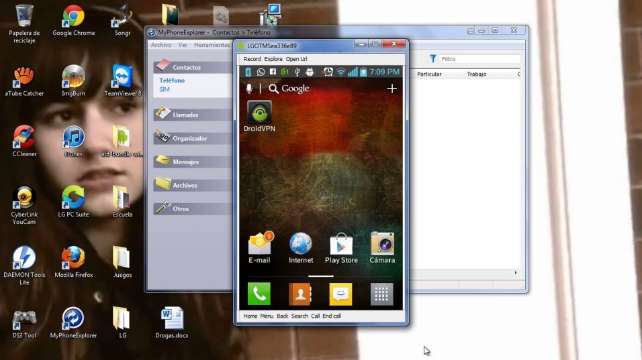642x360 pixels.
Task: Click the Back button below phone screen
Action: coord(283,316)
